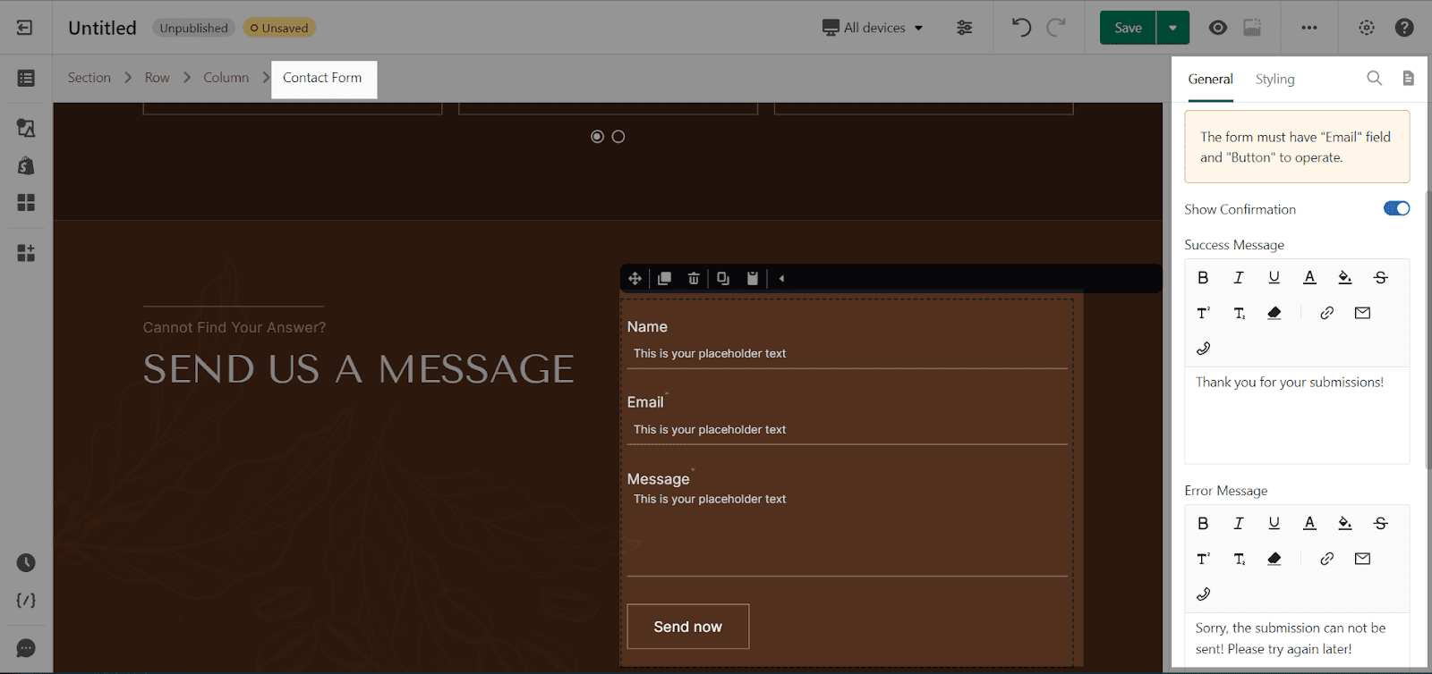Select Contact Form breadcrumb item
This screenshot has width=1432, height=674.
tap(323, 79)
